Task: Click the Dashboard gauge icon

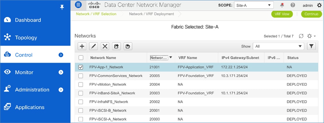Action: pyautogui.click(x=7, y=20)
